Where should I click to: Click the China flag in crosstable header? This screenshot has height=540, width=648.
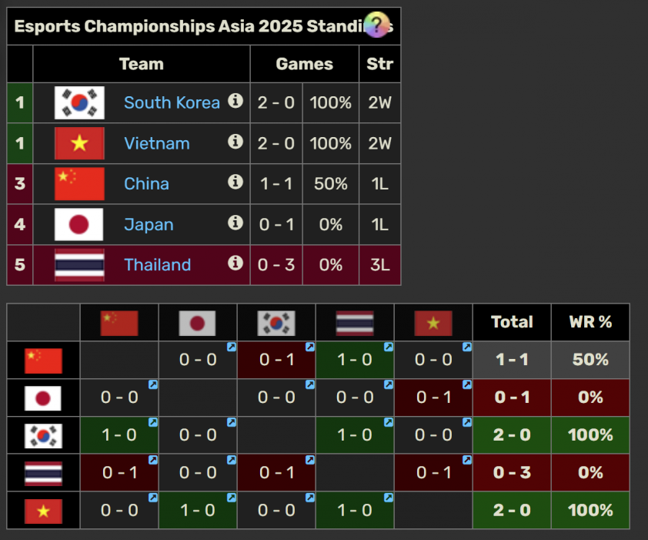tap(119, 323)
